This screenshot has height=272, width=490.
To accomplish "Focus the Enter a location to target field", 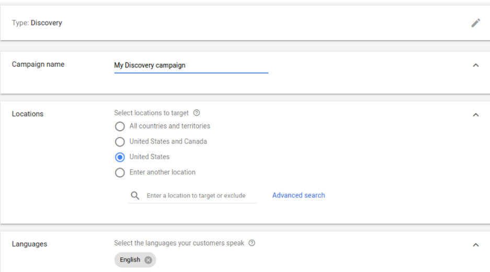I will (199, 196).
